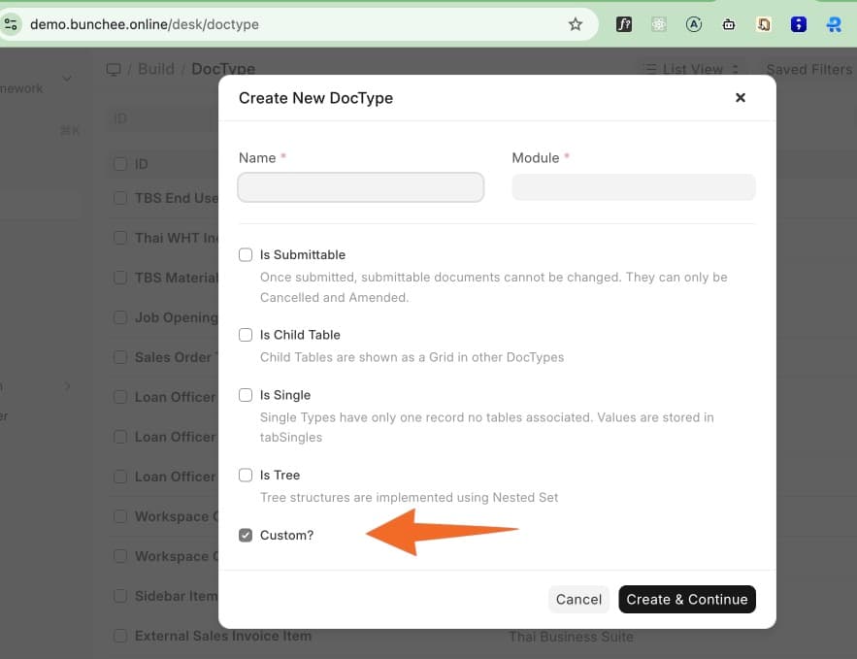The height and width of the screenshot is (659, 857).
Task: Click the Name input field
Action: 360,186
